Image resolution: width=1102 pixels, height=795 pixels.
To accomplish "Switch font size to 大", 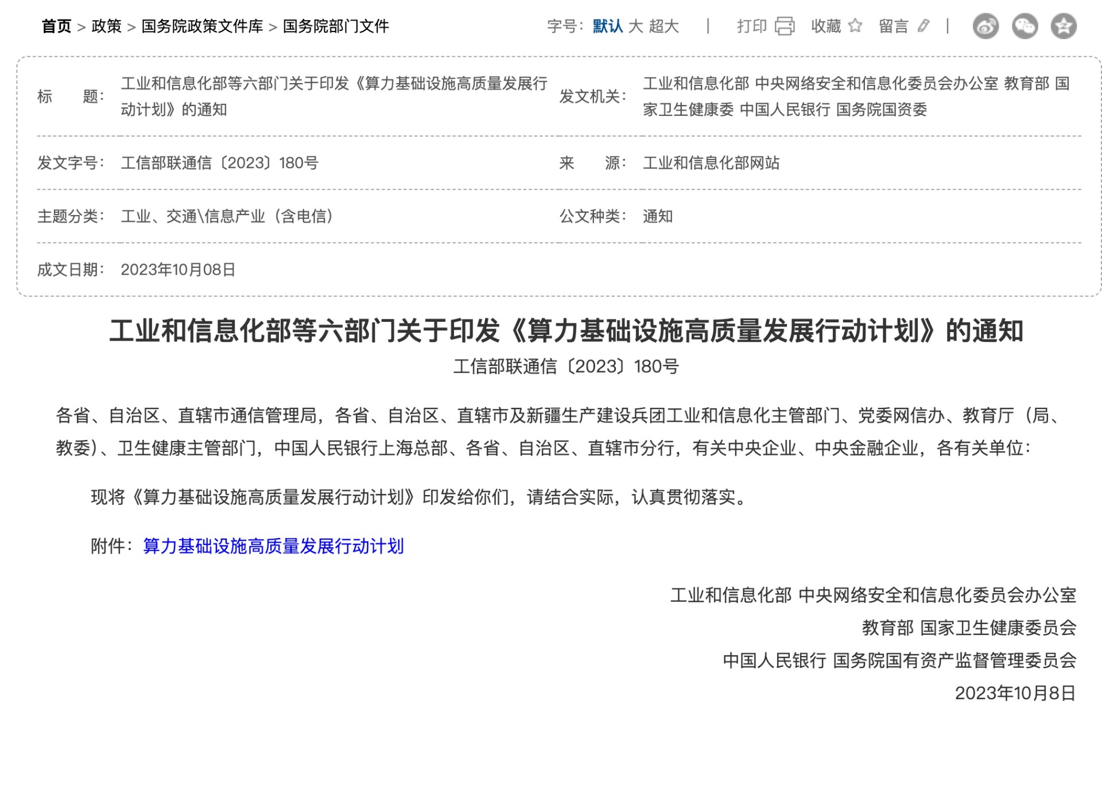I will pyautogui.click(x=635, y=26).
